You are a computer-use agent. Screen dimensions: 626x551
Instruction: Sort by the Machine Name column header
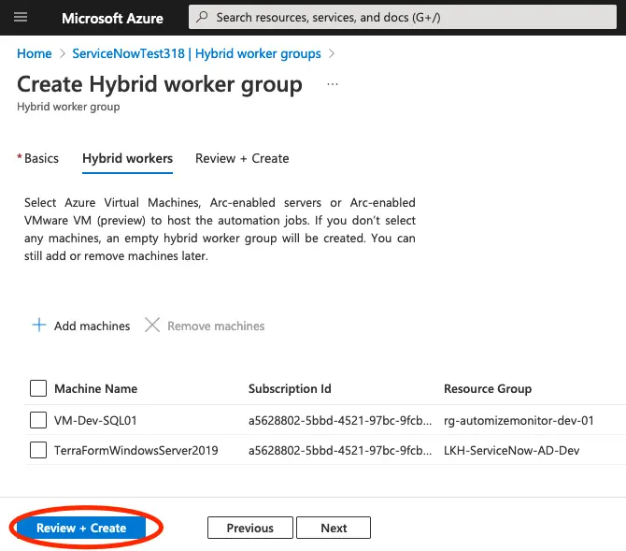[x=96, y=388]
